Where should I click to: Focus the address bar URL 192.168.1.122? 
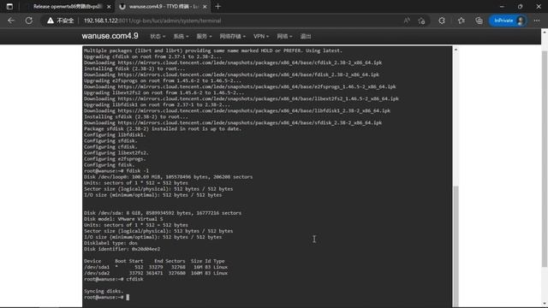[152, 21]
